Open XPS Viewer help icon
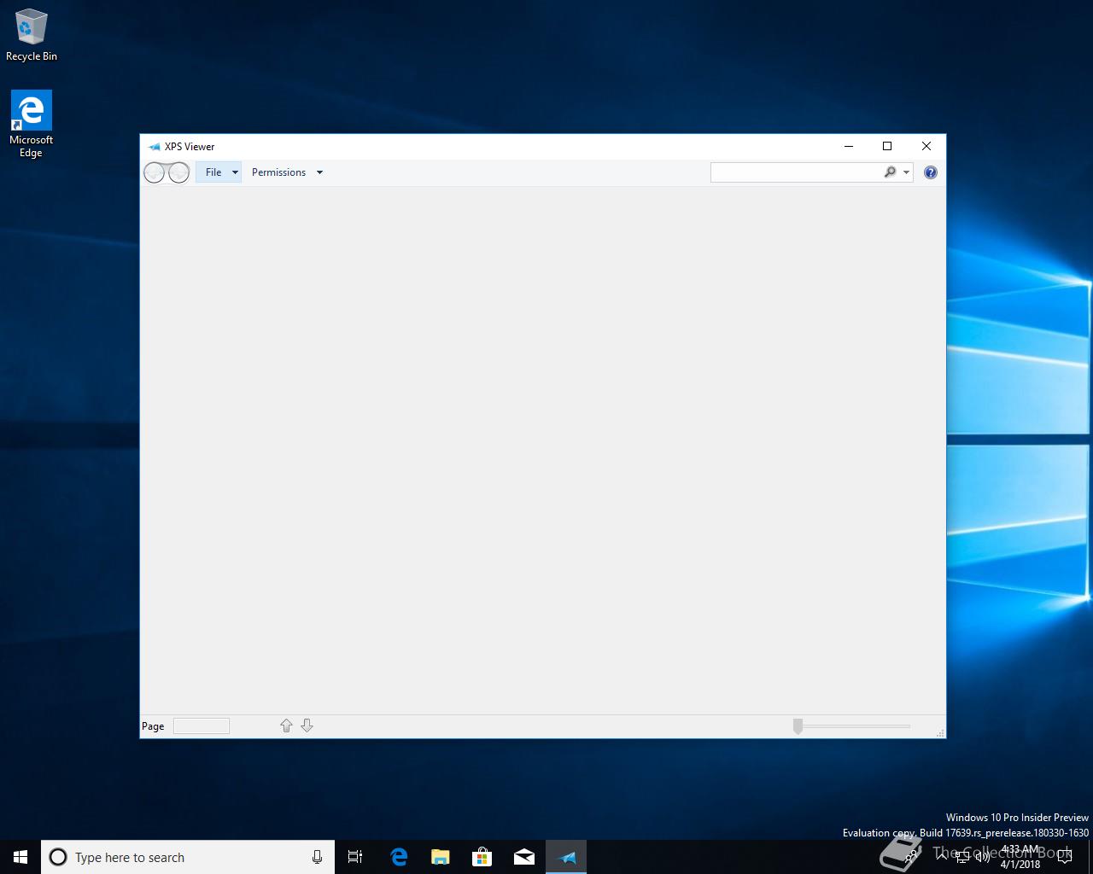This screenshot has width=1093, height=874. tap(931, 172)
